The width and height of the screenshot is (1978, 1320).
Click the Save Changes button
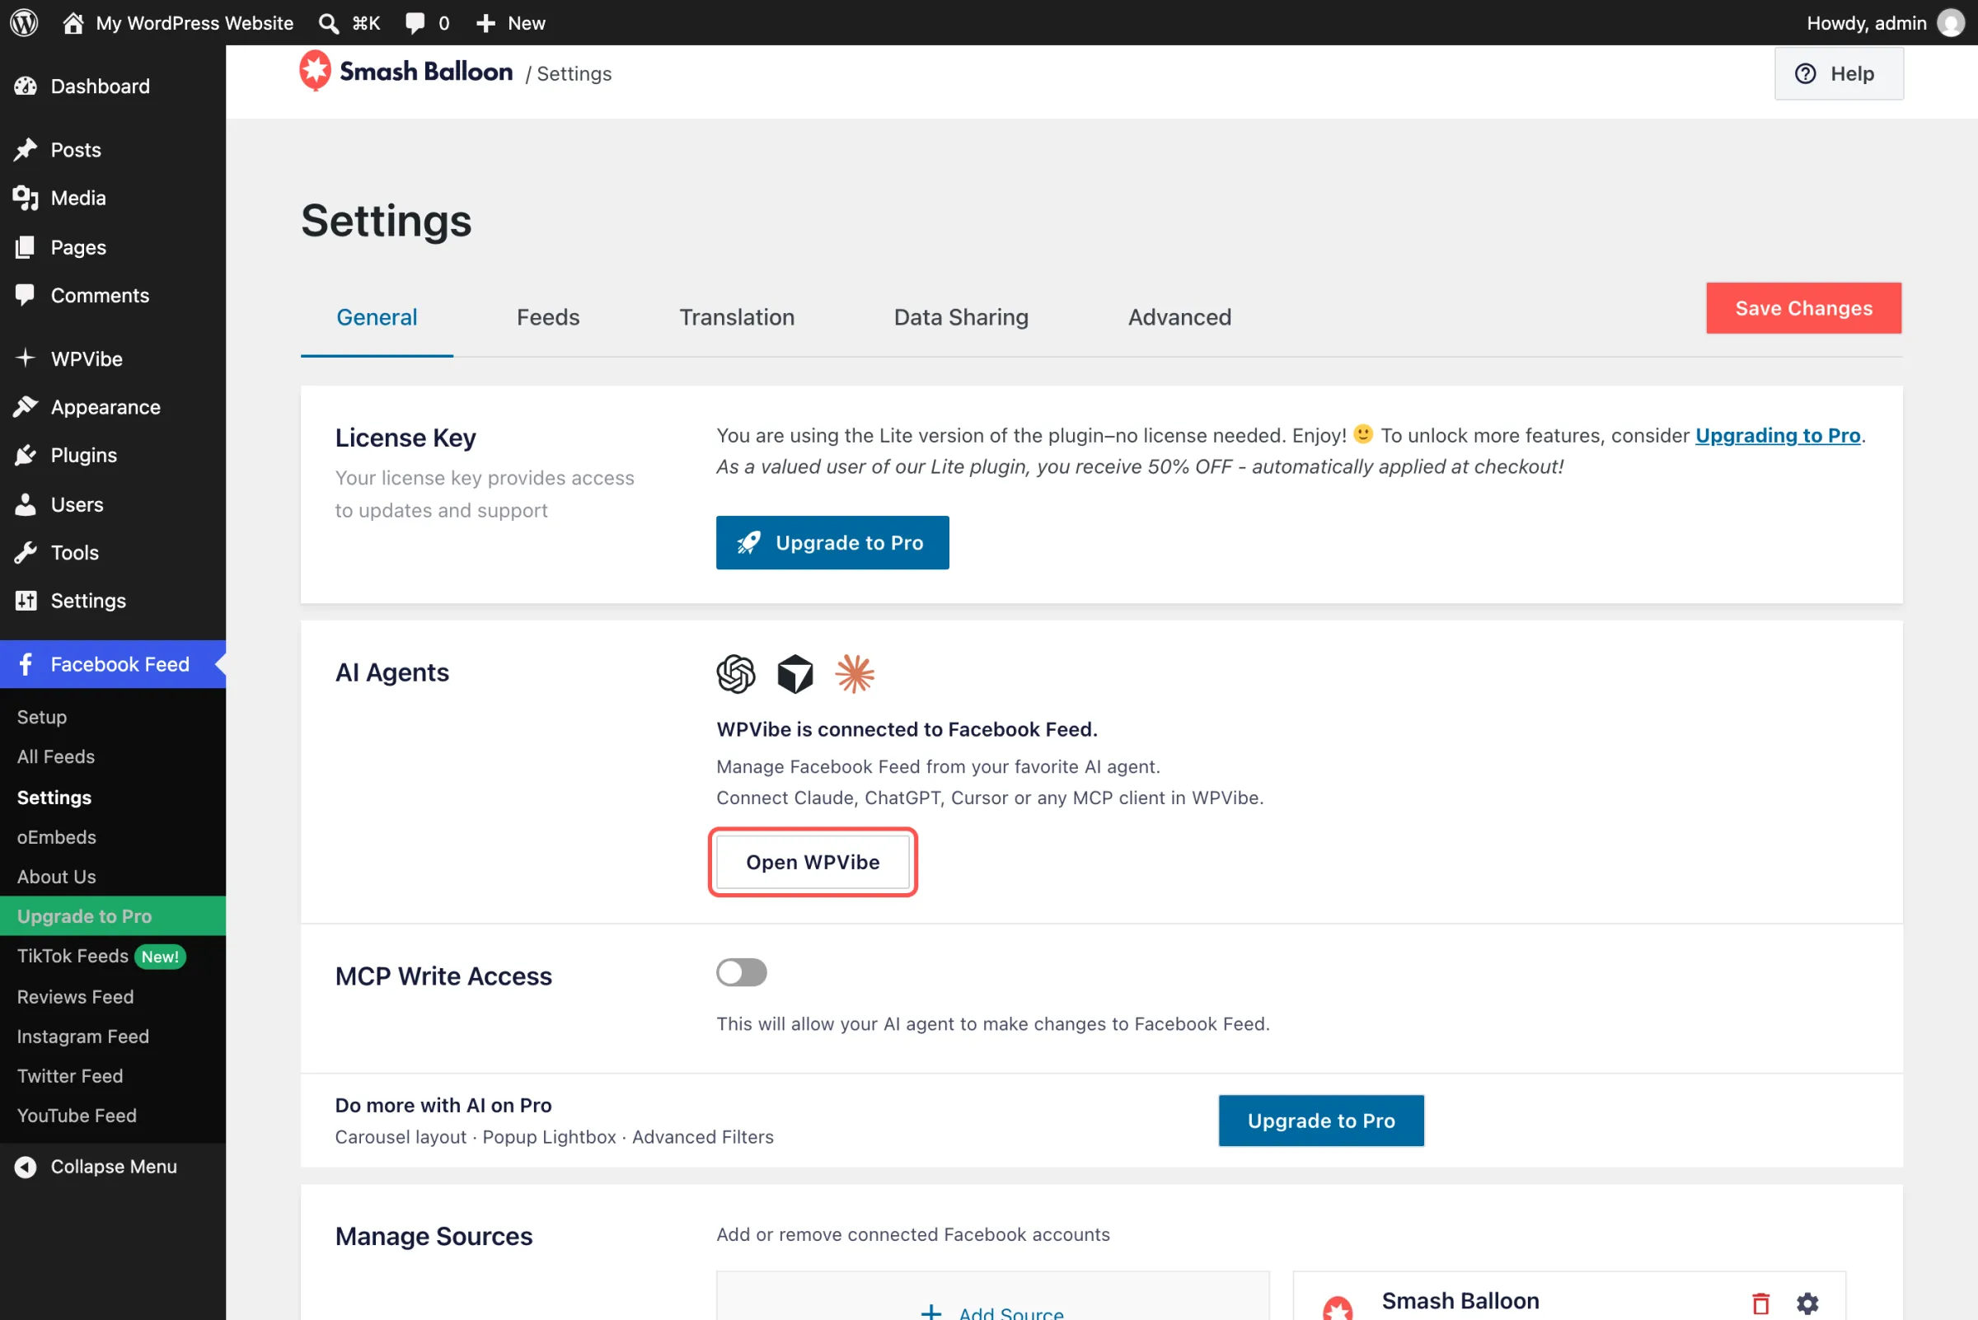click(1802, 308)
